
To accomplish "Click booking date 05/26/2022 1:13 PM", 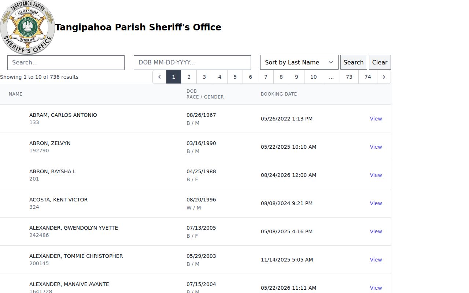I will pos(287,119).
